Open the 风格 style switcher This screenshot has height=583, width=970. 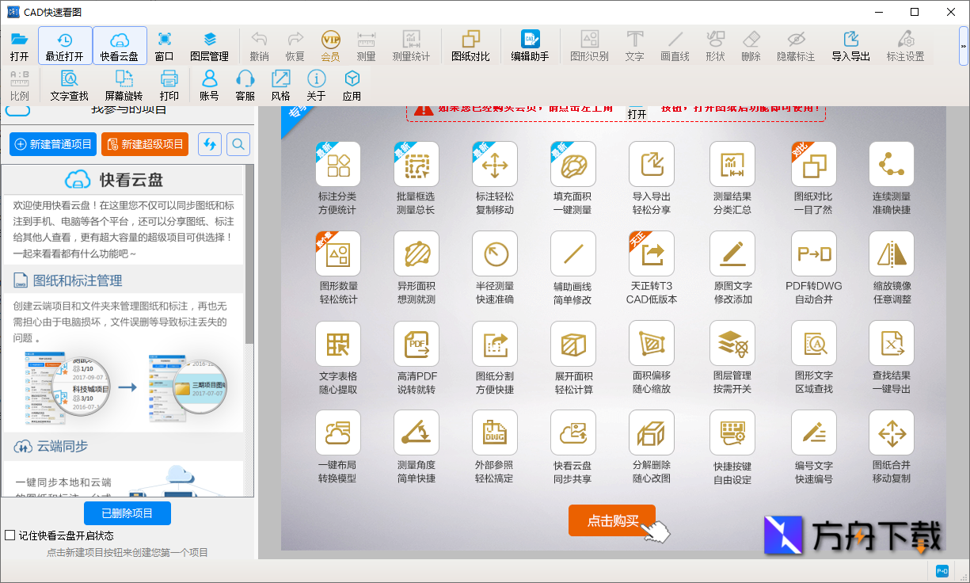coord(279,85)
